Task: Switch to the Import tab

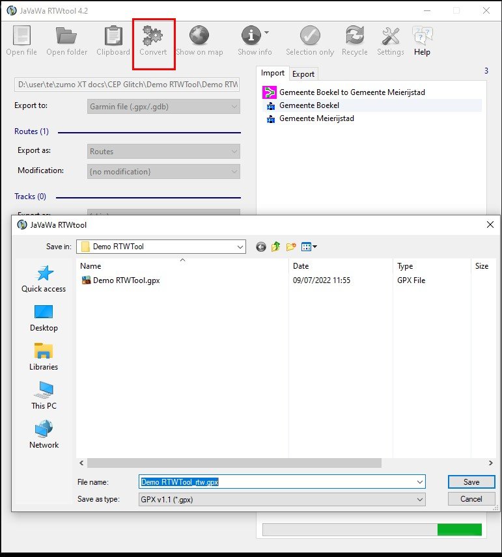Action: [273, 73]
